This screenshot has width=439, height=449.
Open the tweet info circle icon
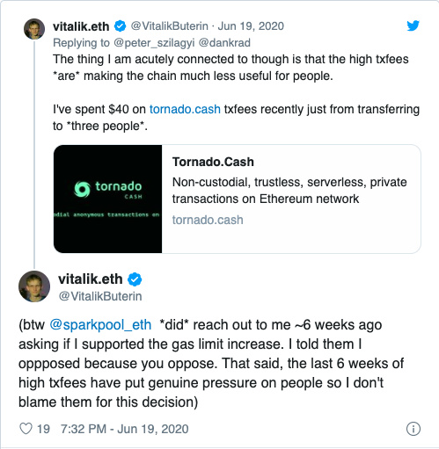pyautogui.click(x=413, y=429)
